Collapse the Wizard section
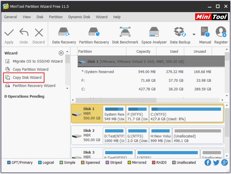 pos(61,53)
